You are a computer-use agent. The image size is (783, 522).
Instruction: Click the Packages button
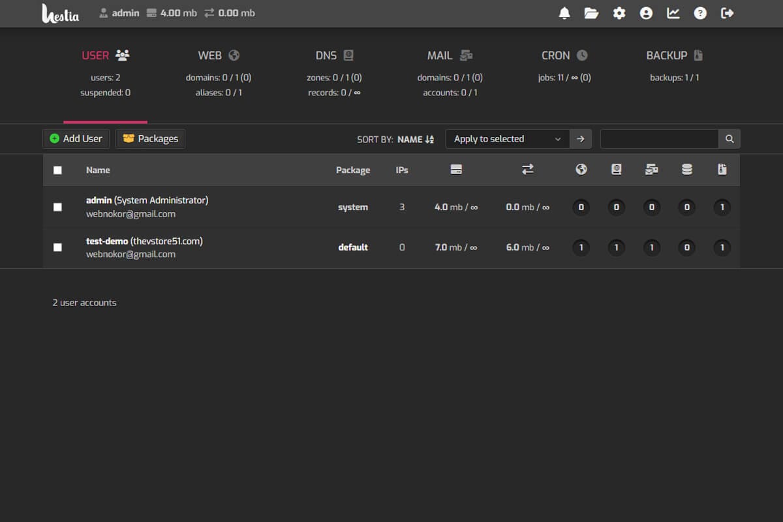pos(151,139)
